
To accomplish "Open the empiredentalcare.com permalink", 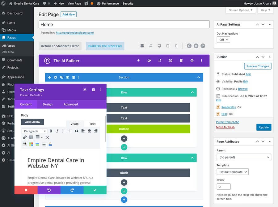I will tap(75, 33).
